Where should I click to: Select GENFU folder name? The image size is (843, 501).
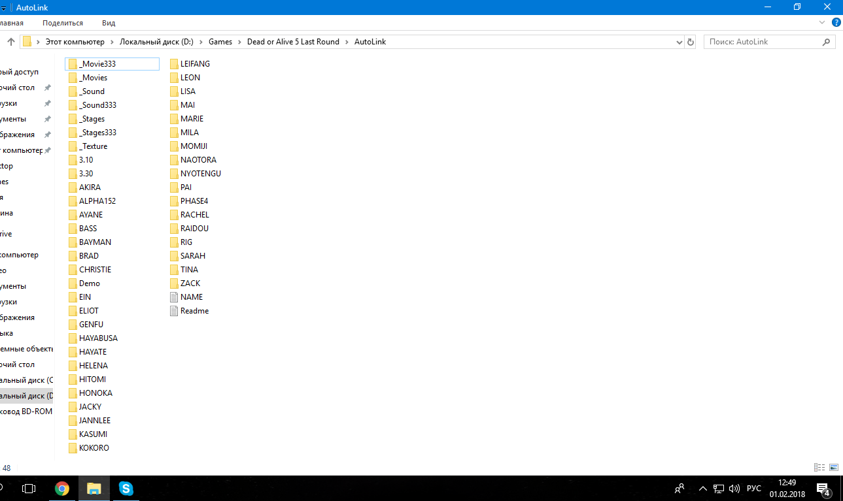(91, 325)
